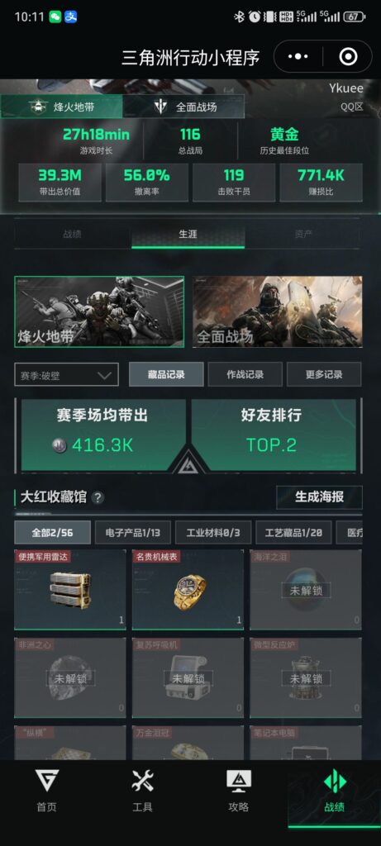Switch to the 战绩 tab
This screenshot has height=846, width=381.
click(x=72, y=234)
